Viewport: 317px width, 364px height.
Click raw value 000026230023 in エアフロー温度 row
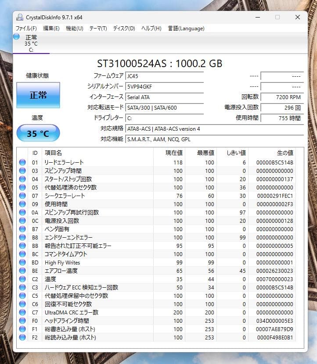tap(275, 271)
